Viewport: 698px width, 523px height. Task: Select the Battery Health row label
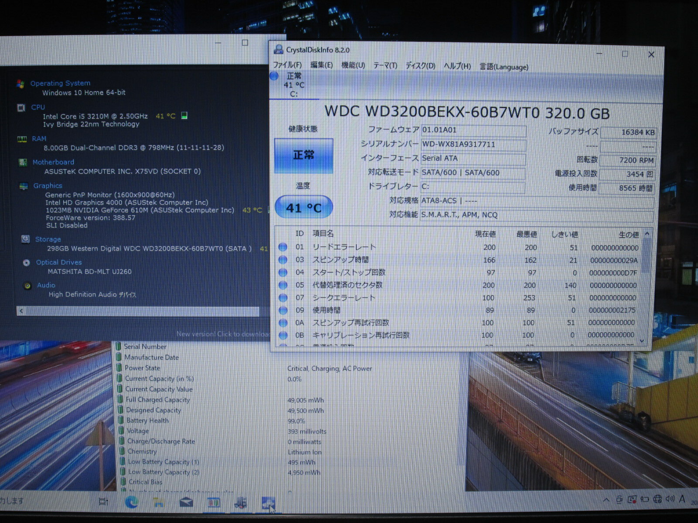[147, 421]
